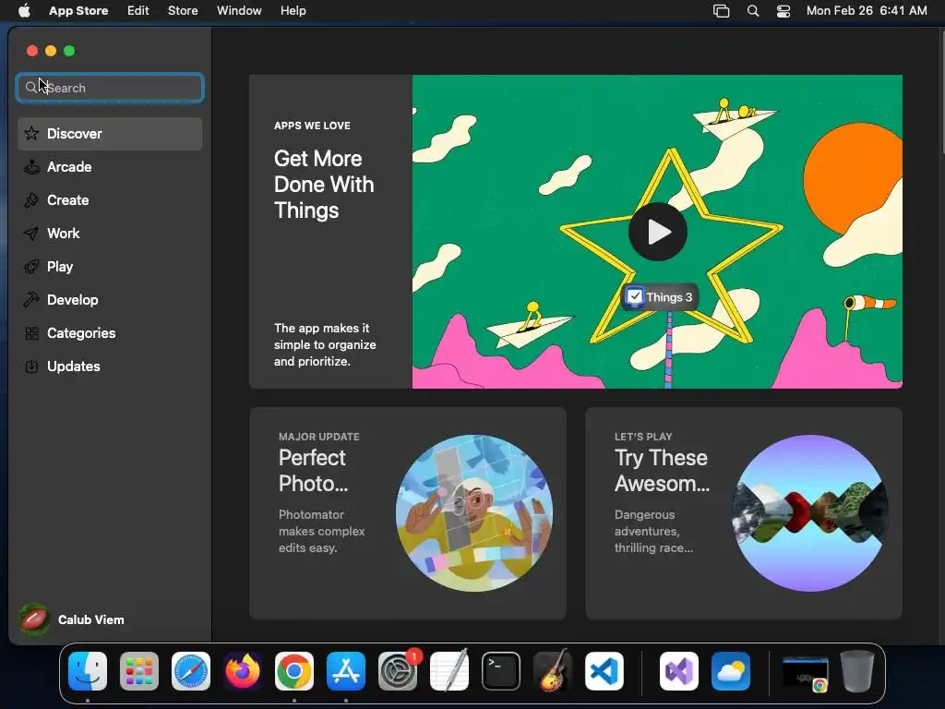The height and width of the screenshot is (709, 945).
Task: Launch Firefox from the Dock
Action: click(243, 671)
